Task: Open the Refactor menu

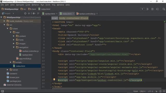Action: (35, 5)
